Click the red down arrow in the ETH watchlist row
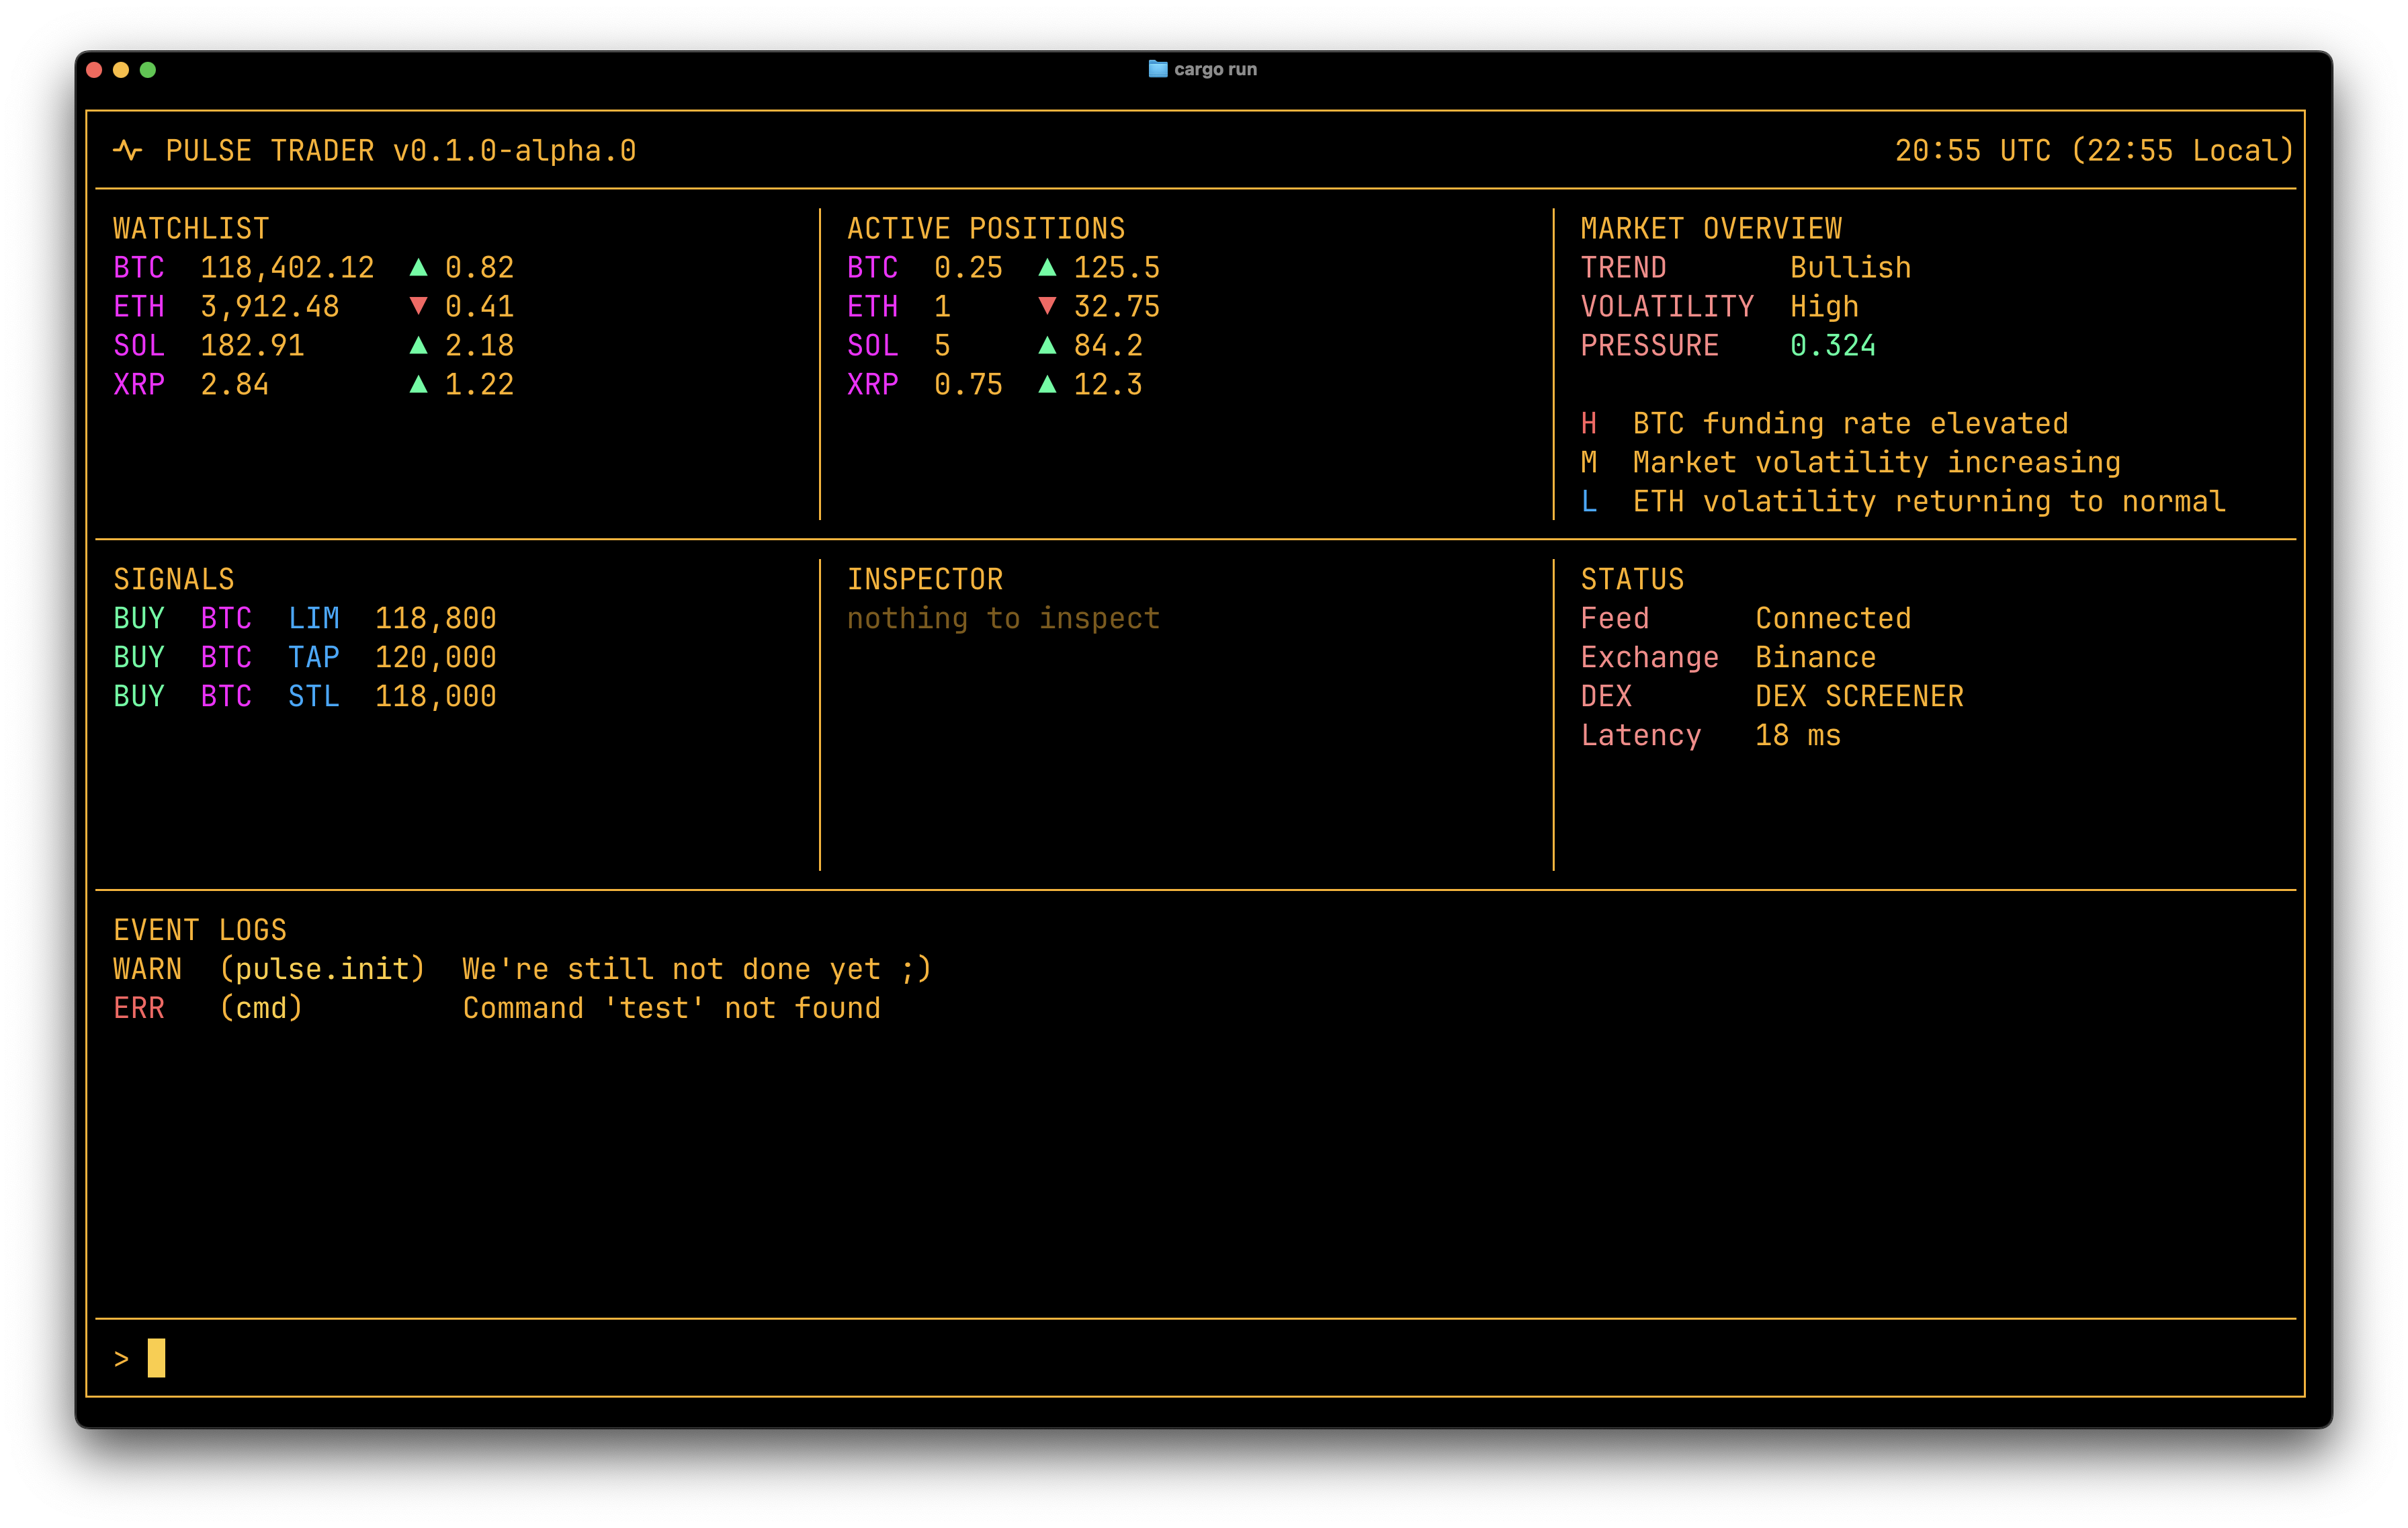The height and width of the screenshot is (1528, 2408). 418,306
